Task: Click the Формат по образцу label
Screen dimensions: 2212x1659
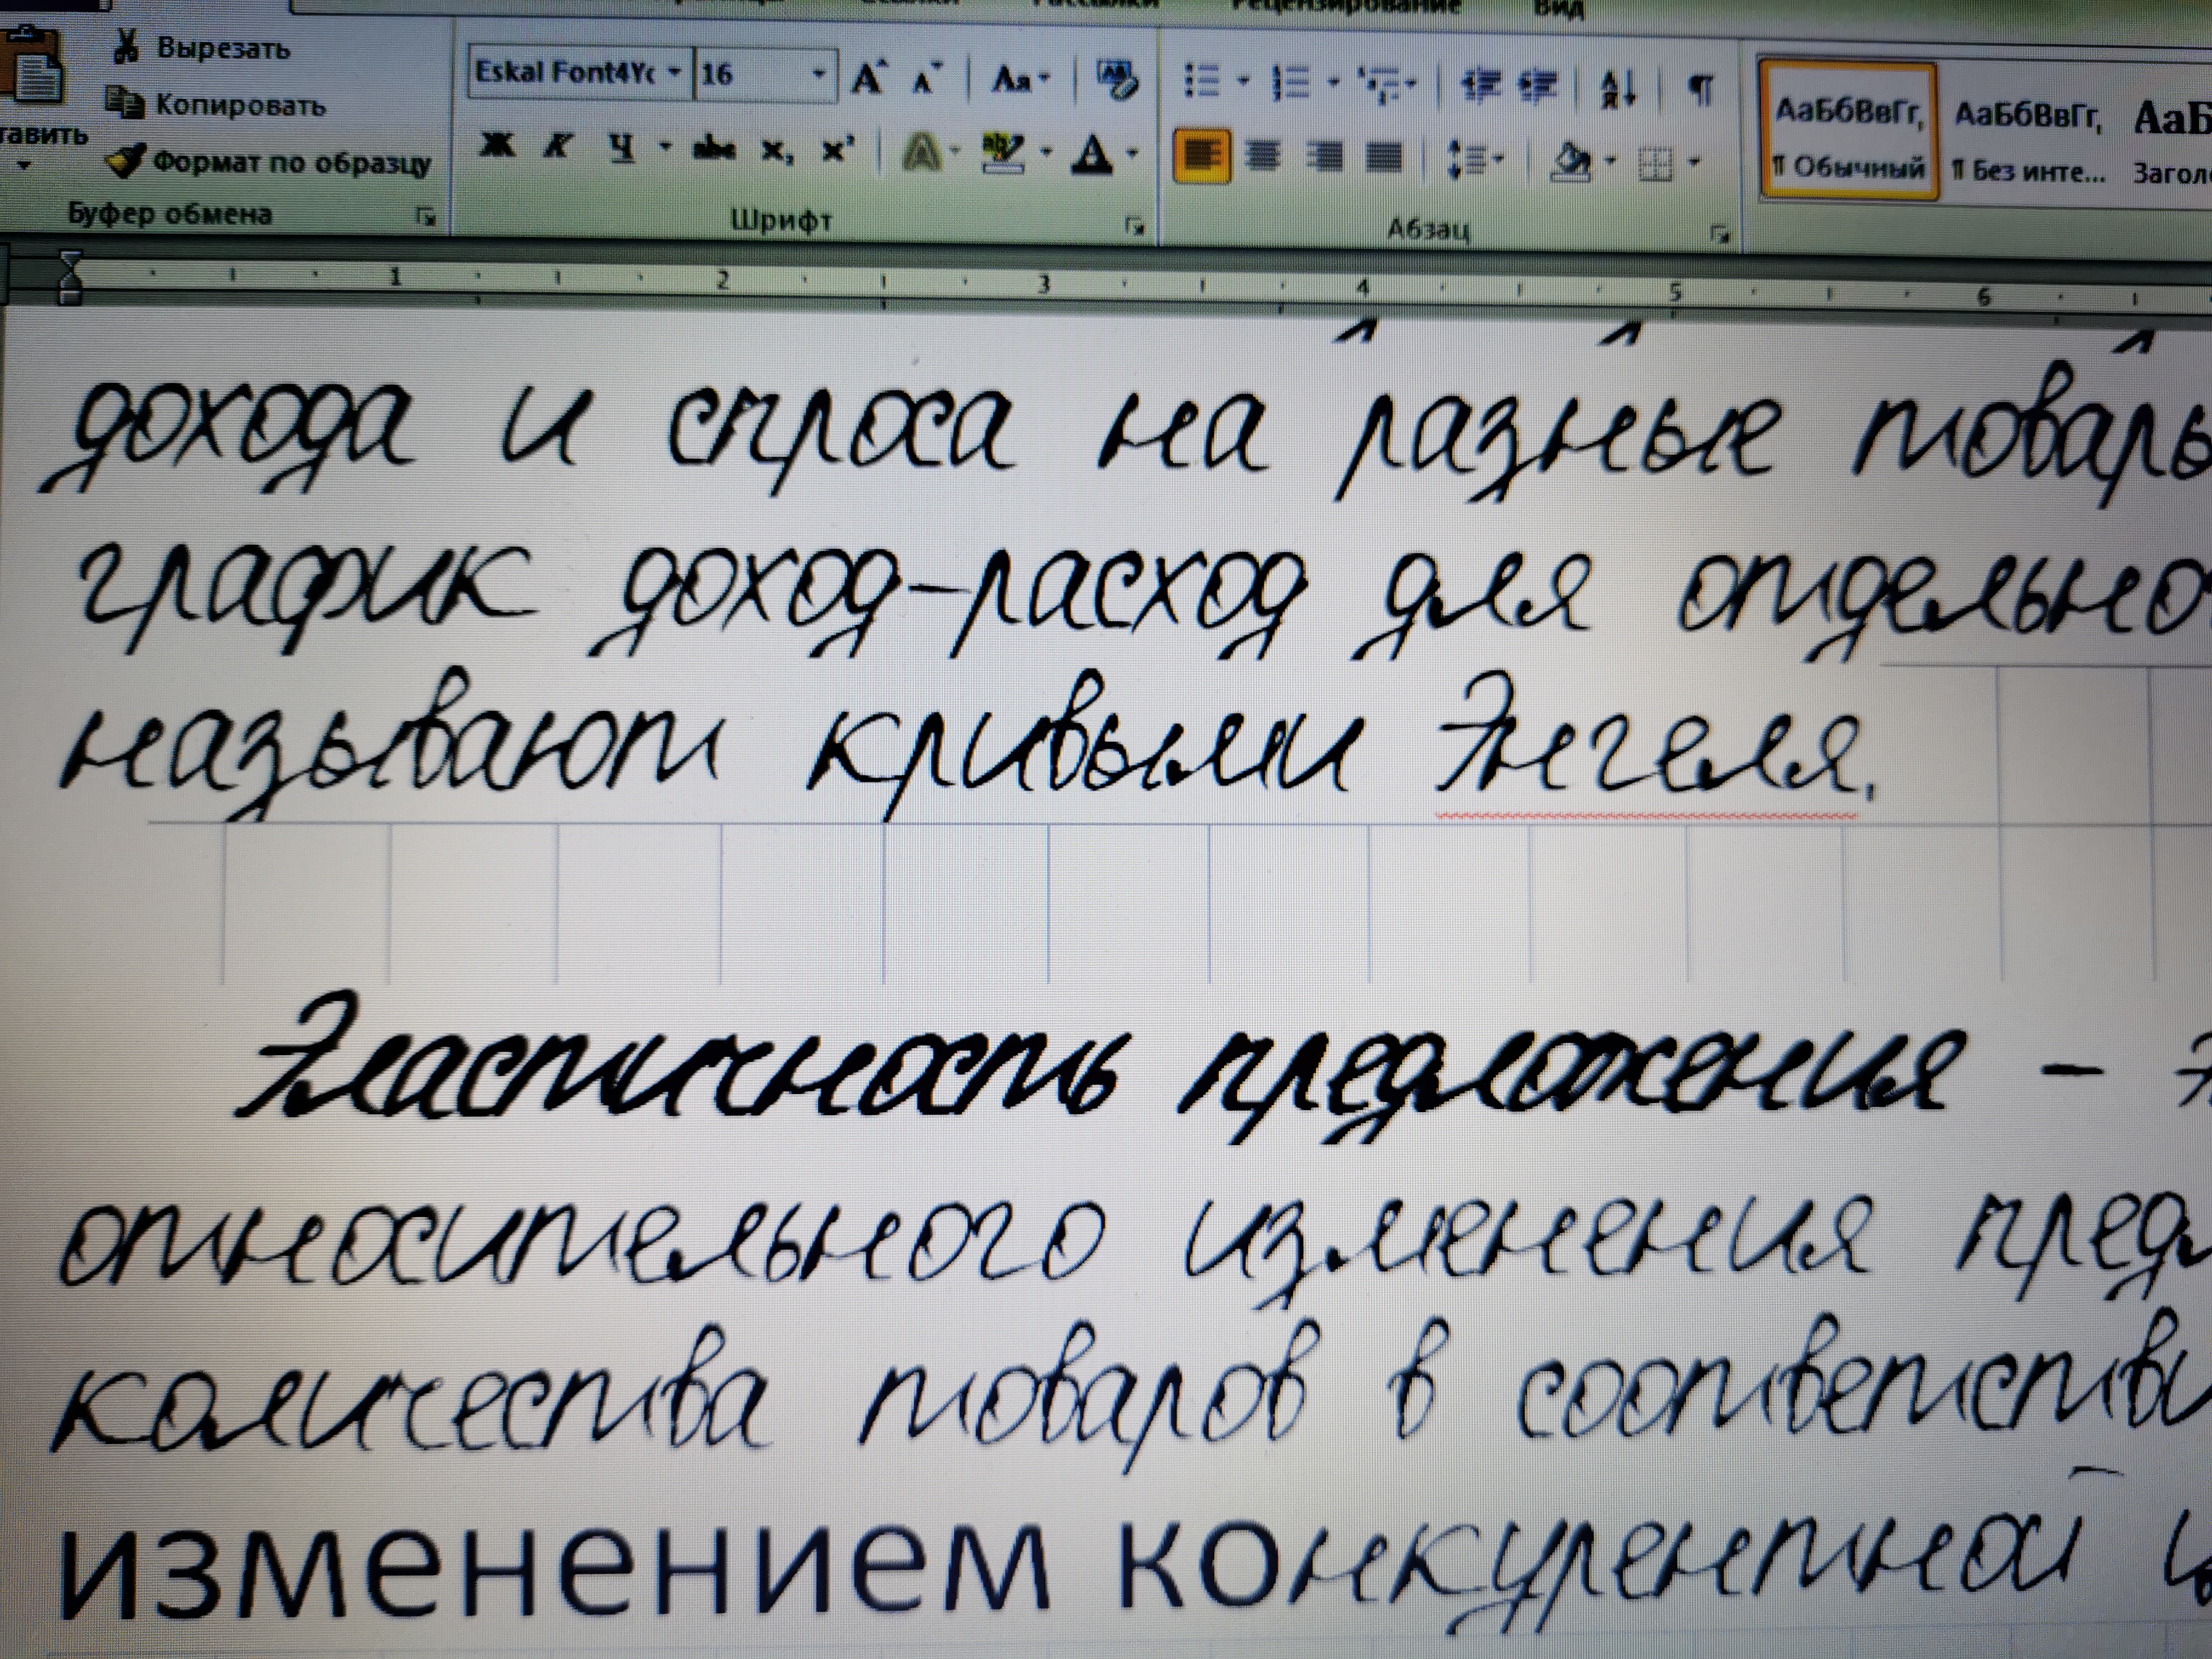Action: click(x=292, y=163)
